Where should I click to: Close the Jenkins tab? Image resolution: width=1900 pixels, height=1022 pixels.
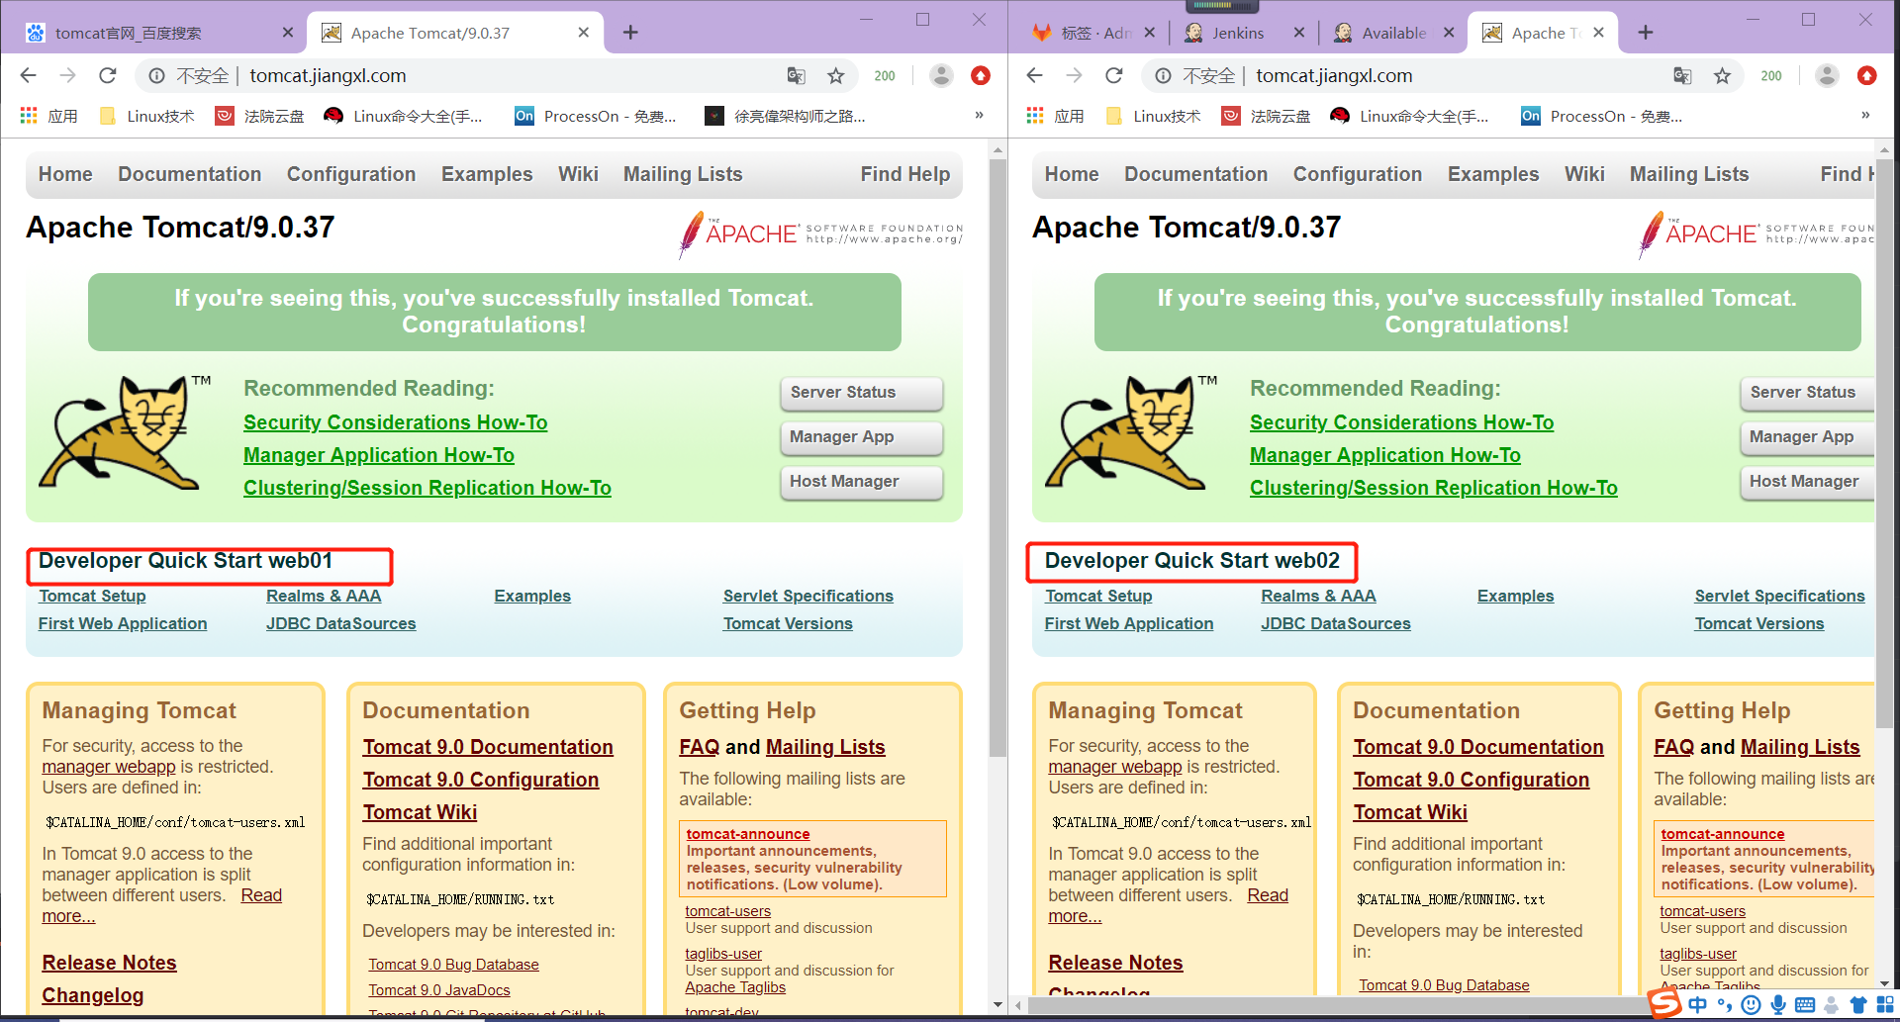1299,33
